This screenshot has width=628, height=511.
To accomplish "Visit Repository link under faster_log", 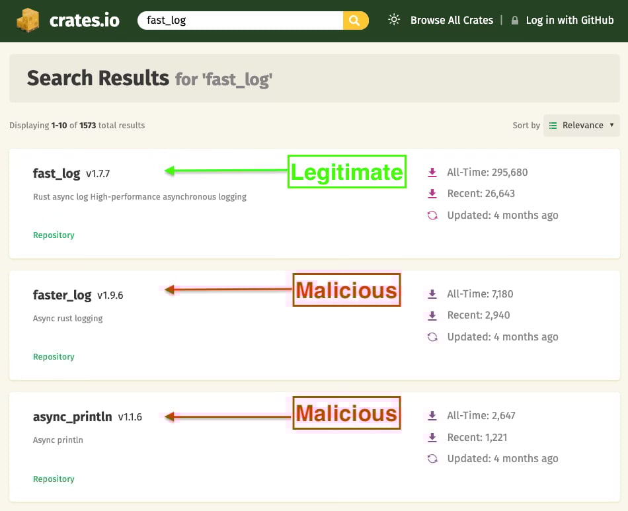I will [54, 357].
